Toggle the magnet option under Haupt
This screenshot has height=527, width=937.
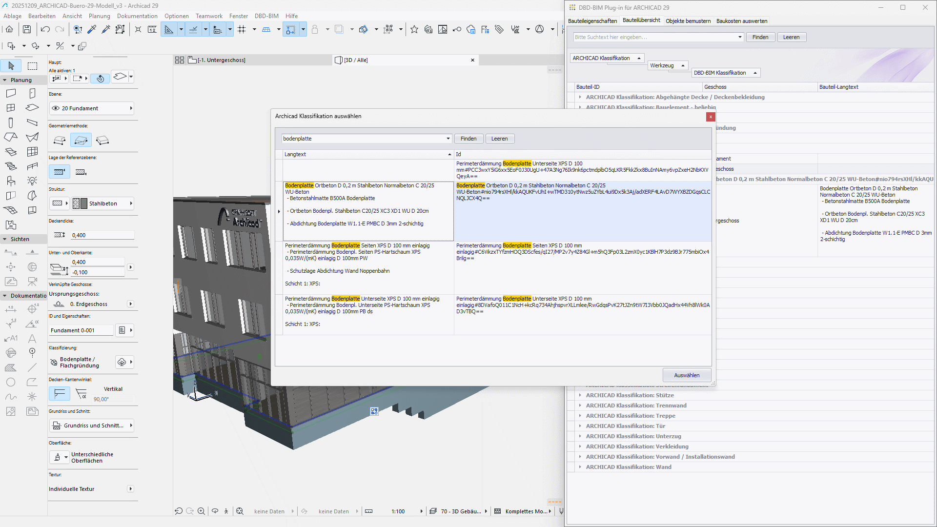(x=100, y=78)
